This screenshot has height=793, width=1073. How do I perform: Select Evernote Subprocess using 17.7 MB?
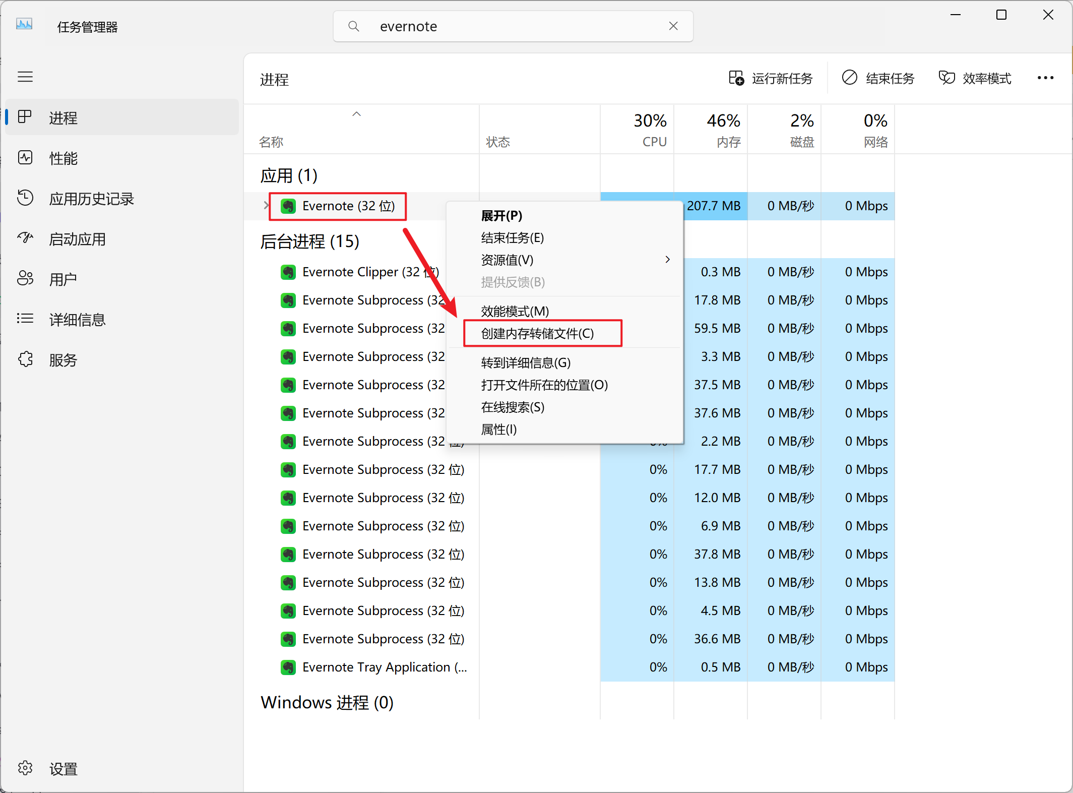point(570,469)
